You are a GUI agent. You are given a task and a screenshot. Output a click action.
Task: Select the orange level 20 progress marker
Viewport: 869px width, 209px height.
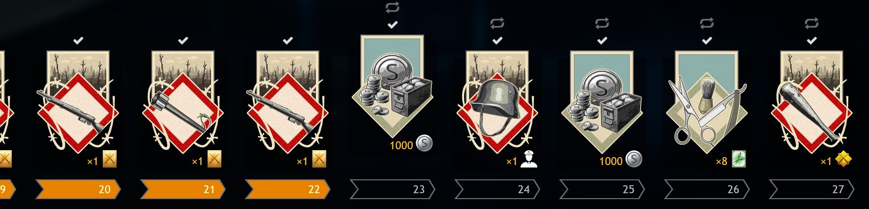pos(78,189)
